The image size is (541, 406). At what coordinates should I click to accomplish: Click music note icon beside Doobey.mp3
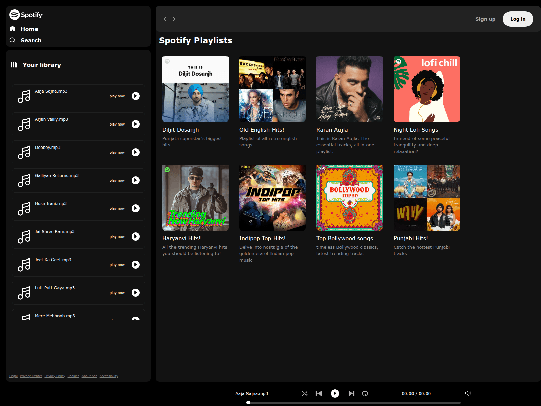(x=24, y=153)
